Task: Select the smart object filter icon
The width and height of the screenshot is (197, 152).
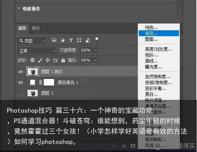Action: tap(88, 40)
